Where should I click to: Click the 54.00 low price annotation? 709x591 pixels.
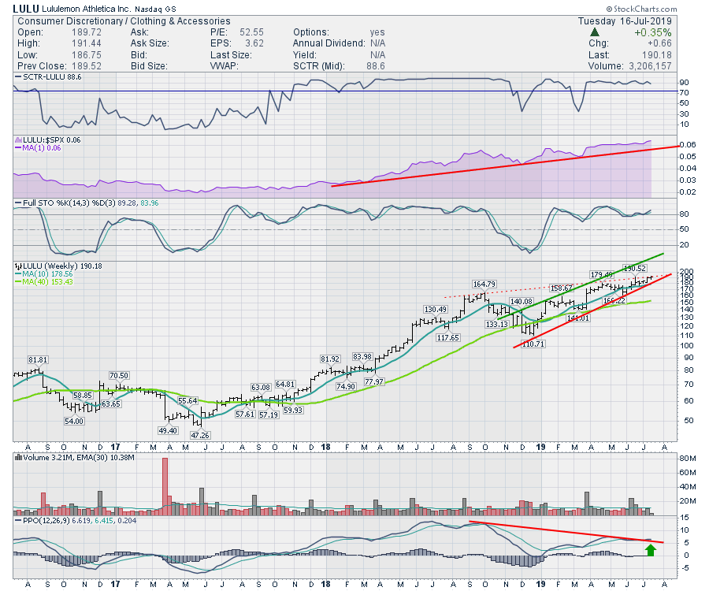click(74, 421)
